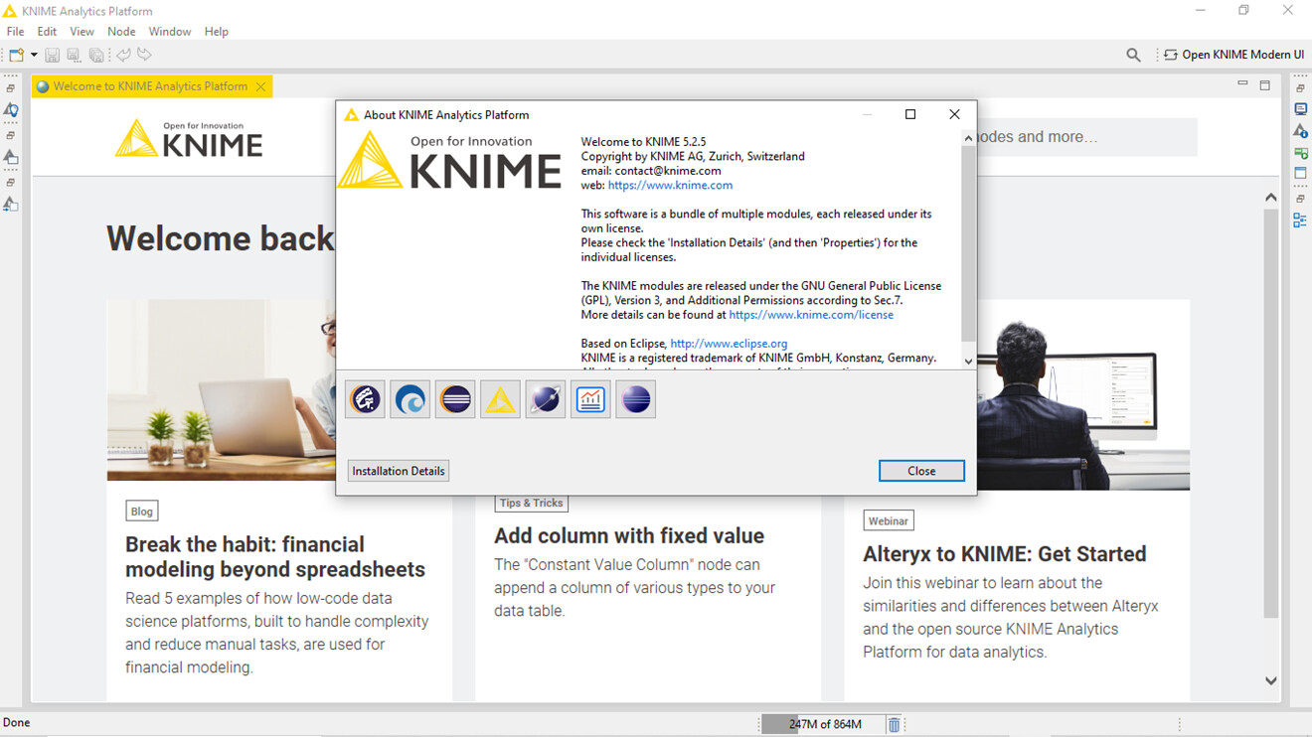Click the laptop photo on the Blog card

pyautogui.click(x=221, y=389)
